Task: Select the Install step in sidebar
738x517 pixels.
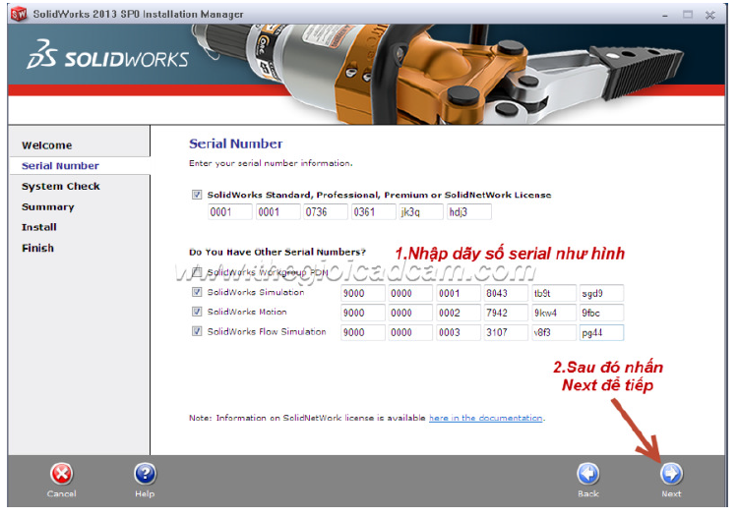Action: 39,227
